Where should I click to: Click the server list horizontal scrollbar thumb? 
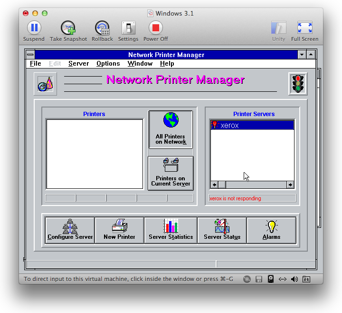[x=222, y=185]
